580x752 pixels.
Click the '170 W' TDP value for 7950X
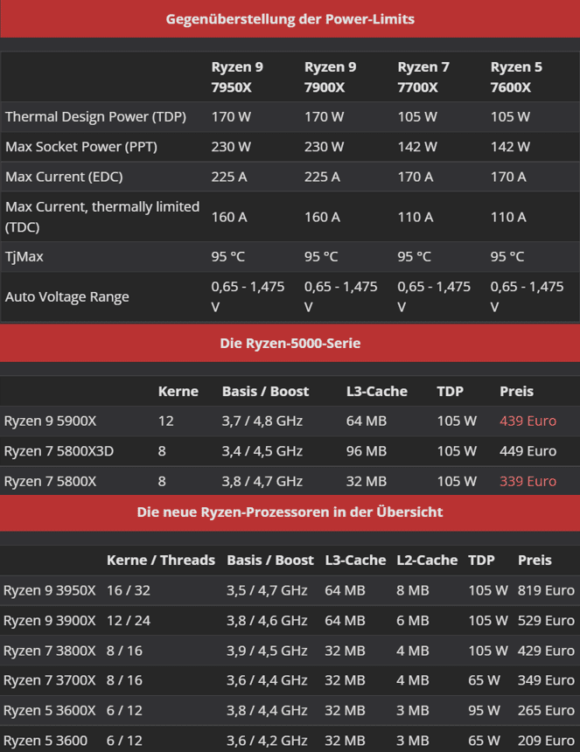coord(231,116)
